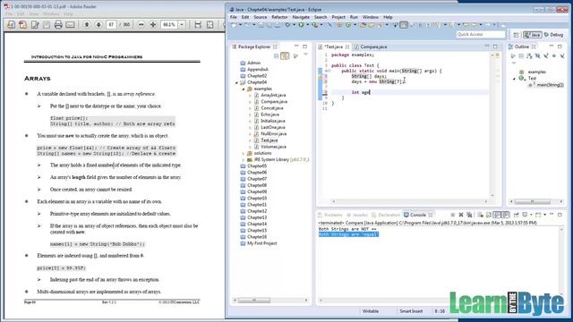The height and width of the screenshot is (322, 573).
Task: Collapse the Chapter04 project tree node
Action: pos(236,82)
